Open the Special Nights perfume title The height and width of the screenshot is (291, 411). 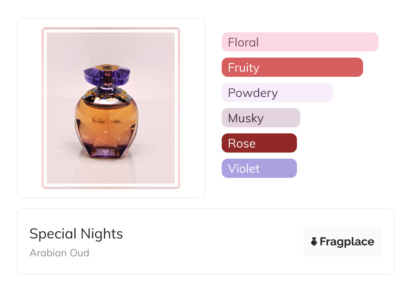coord(76,234)
